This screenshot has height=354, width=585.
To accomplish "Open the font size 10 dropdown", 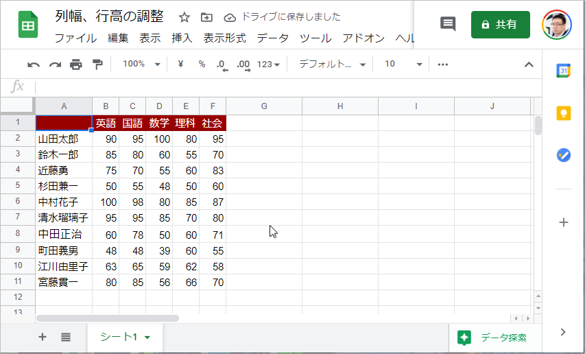I will point(403,64).
